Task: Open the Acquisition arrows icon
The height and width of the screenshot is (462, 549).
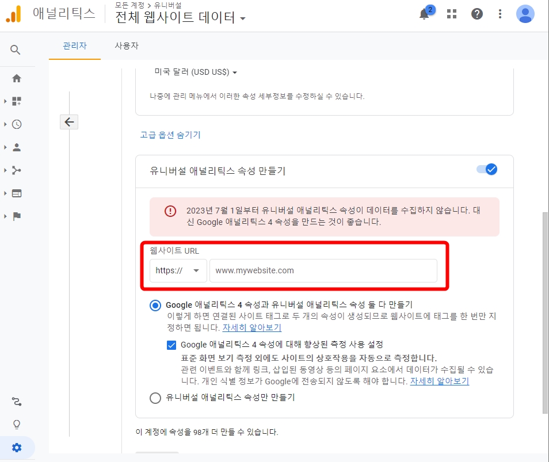Action: (x=17, y=170)
